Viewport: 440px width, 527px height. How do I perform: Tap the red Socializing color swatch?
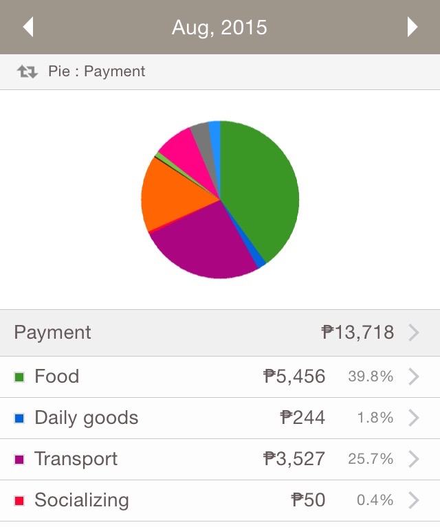point(19,501)
